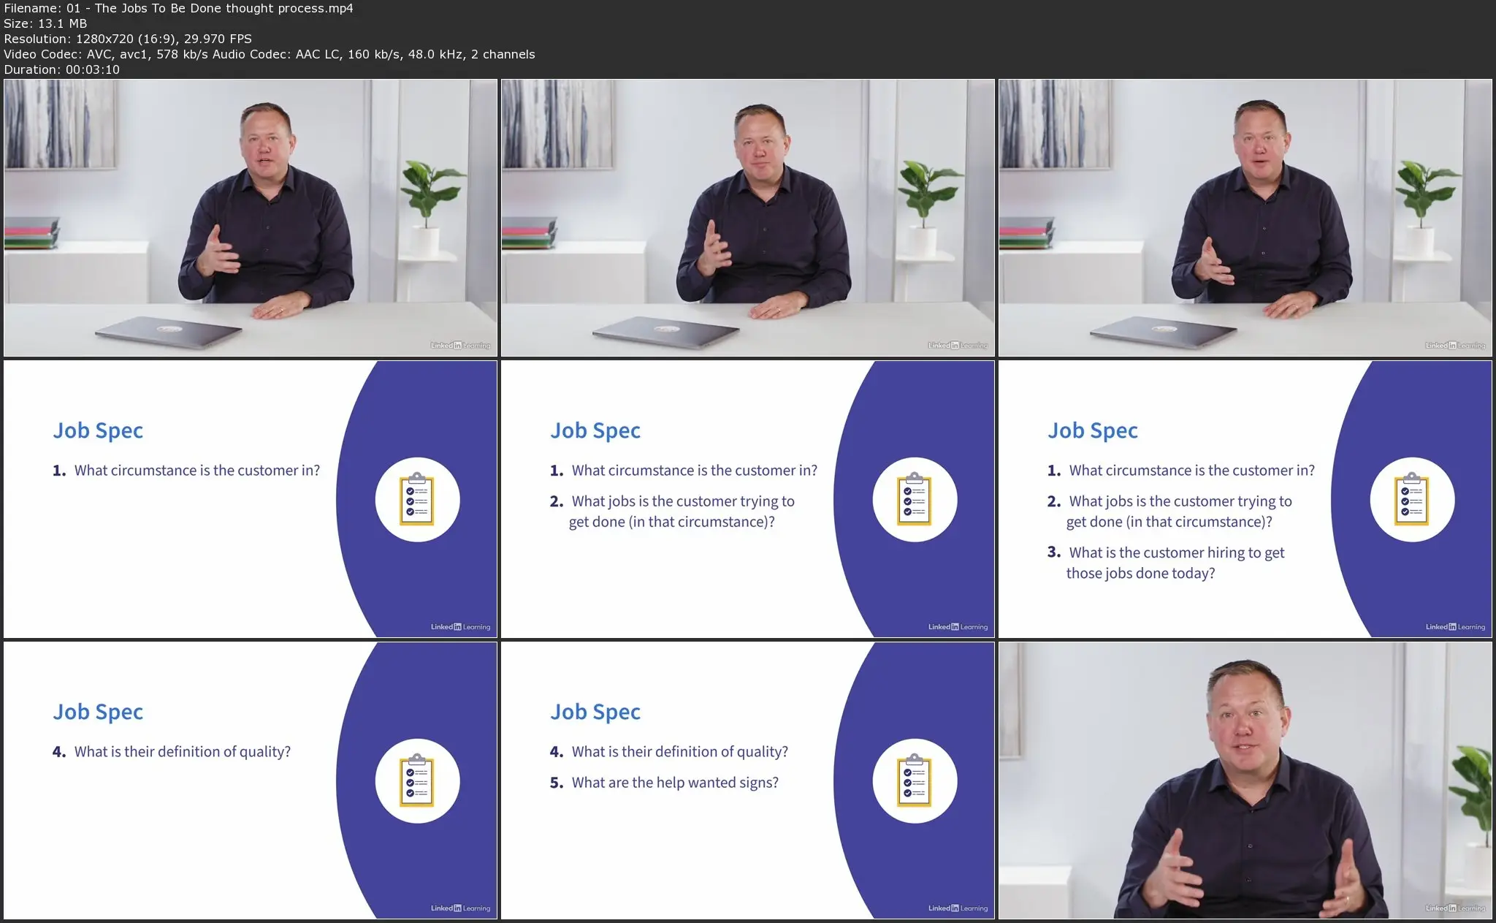
Task: Click the clipboard icon on the slide showing only question 4
Action: [x=416, y=780]
